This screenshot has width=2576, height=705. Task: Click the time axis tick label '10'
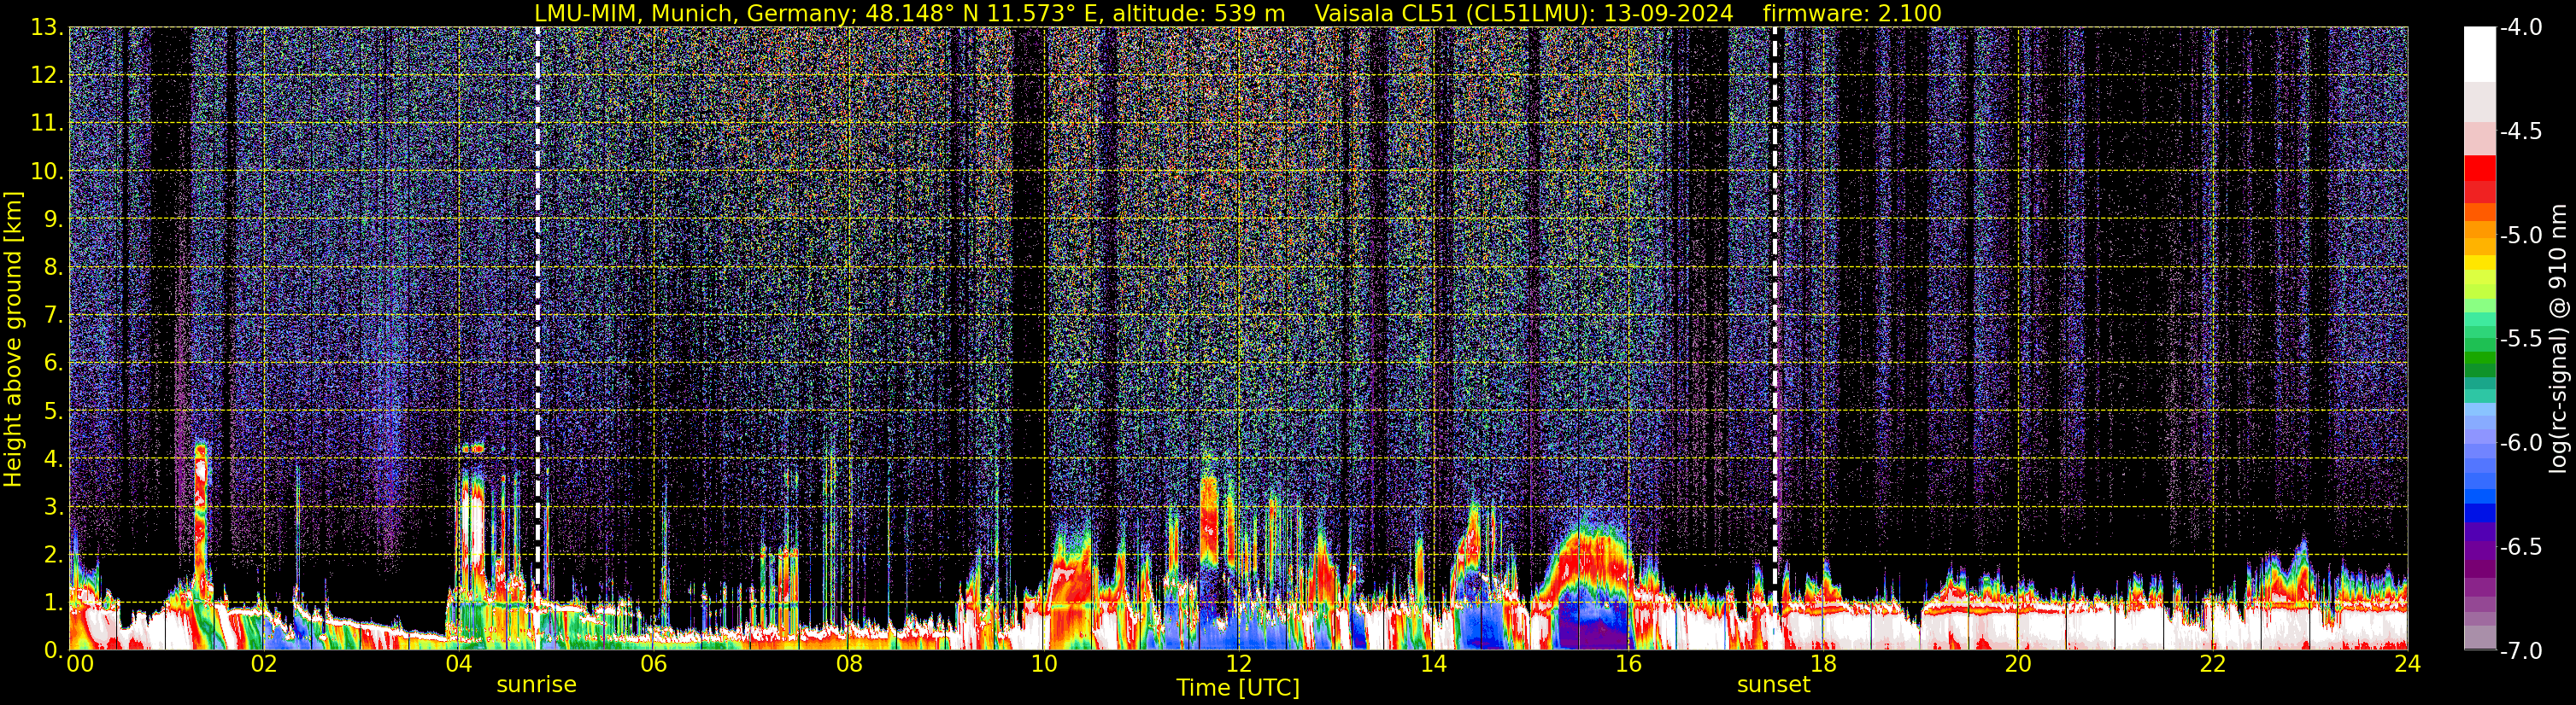1044,664
